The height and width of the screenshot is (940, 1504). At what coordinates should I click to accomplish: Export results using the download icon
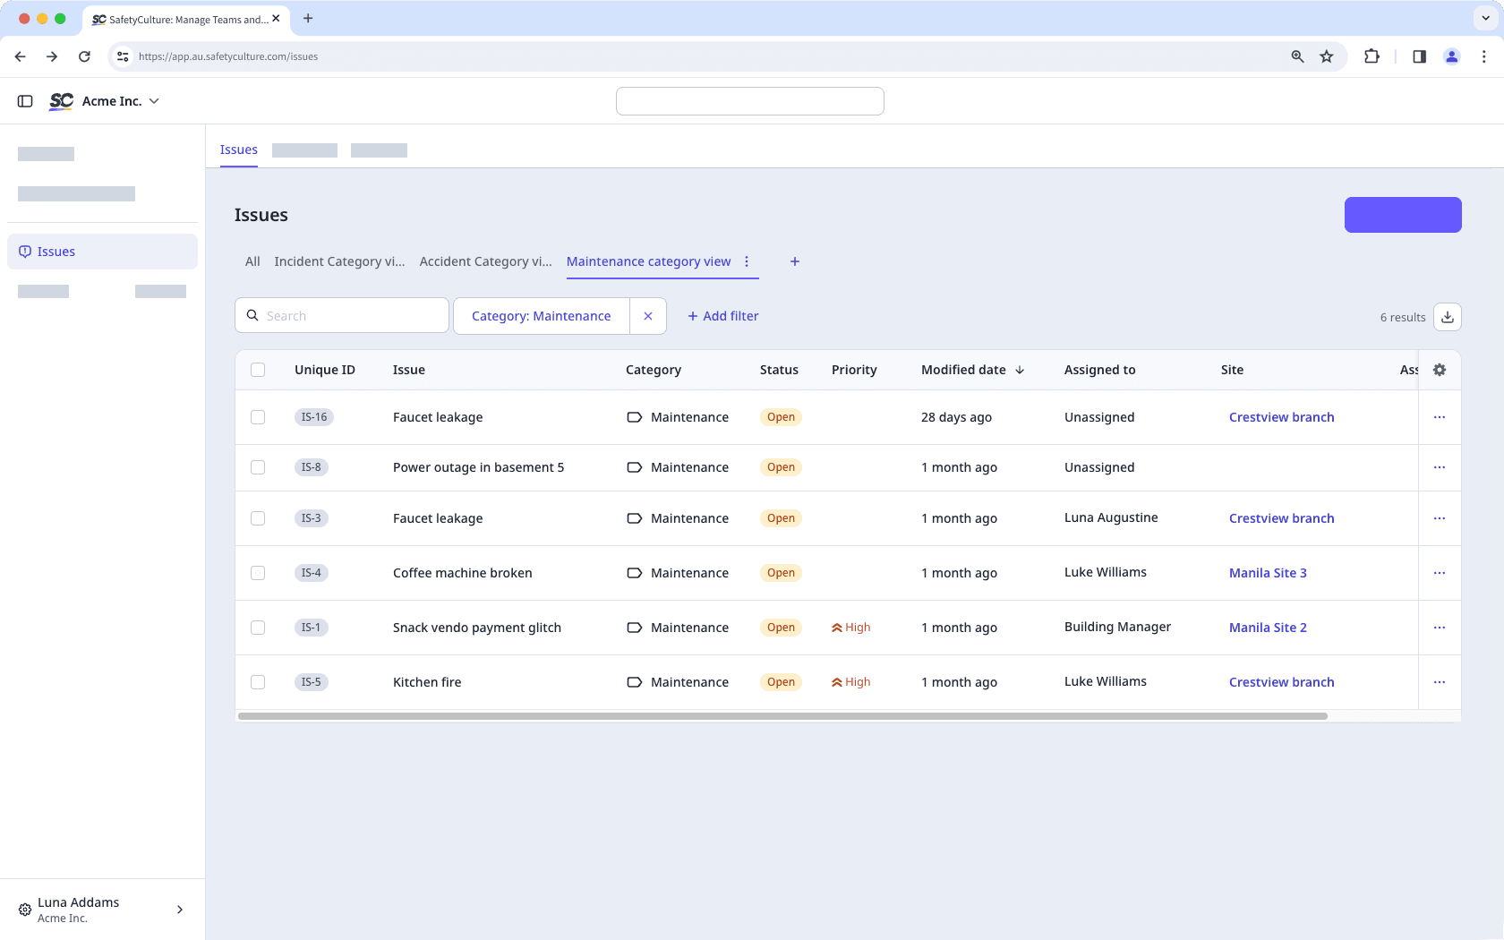1447,317
